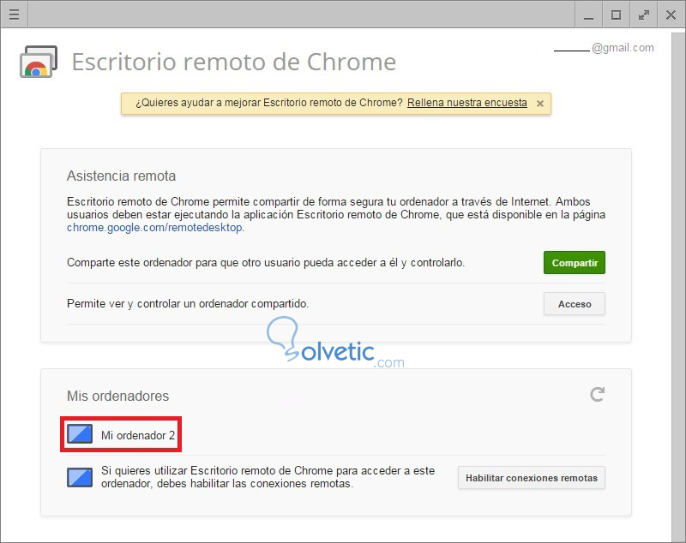Screen dimensions: 686x543
Task: Click 'Escritorio remoto de Chrome' title
Action: click(x=233, y=62)
